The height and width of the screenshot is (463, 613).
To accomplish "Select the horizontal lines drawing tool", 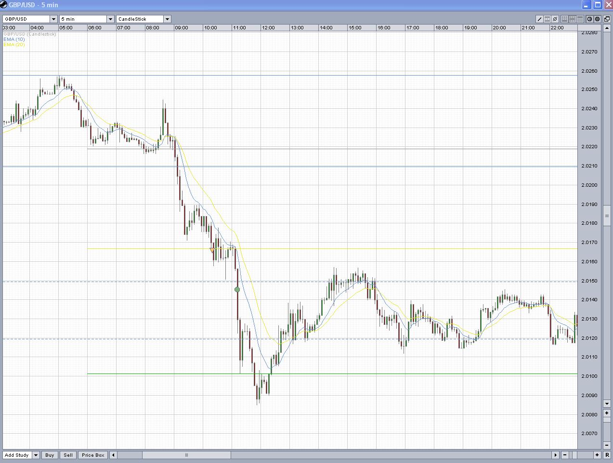I will pos(547,19).
